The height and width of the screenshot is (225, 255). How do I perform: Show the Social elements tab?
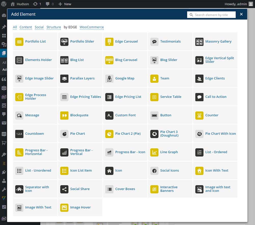click(39, 27)
